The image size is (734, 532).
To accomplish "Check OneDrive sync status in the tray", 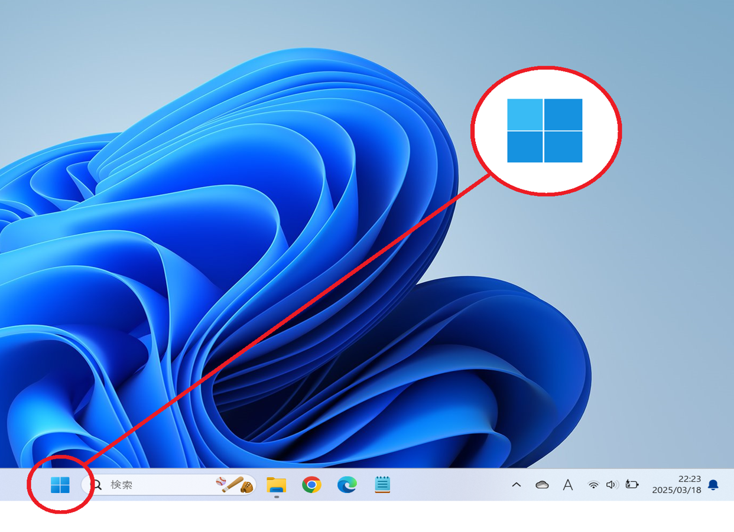I will coord(542,484).
